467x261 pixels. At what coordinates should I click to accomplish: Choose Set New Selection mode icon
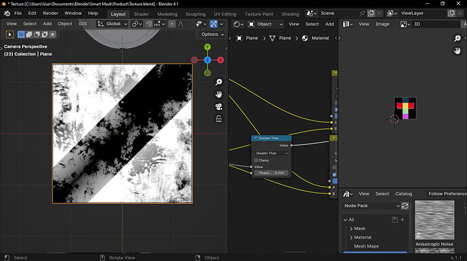21,34
